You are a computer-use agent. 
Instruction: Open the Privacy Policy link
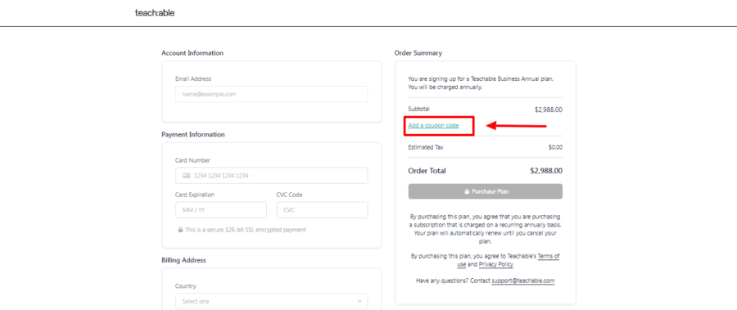click(496, 264)
